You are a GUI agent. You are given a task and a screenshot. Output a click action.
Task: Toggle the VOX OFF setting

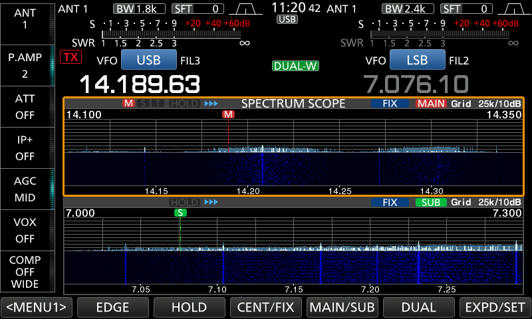point(25,231)
